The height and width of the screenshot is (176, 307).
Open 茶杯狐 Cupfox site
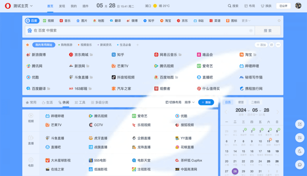[189, 160]
